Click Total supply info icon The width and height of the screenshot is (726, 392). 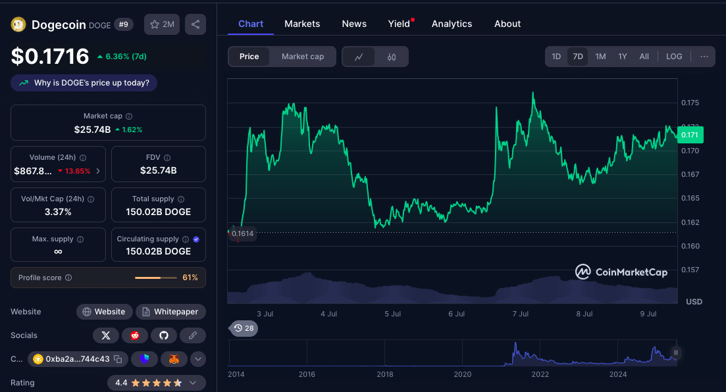tap(181, 199)
